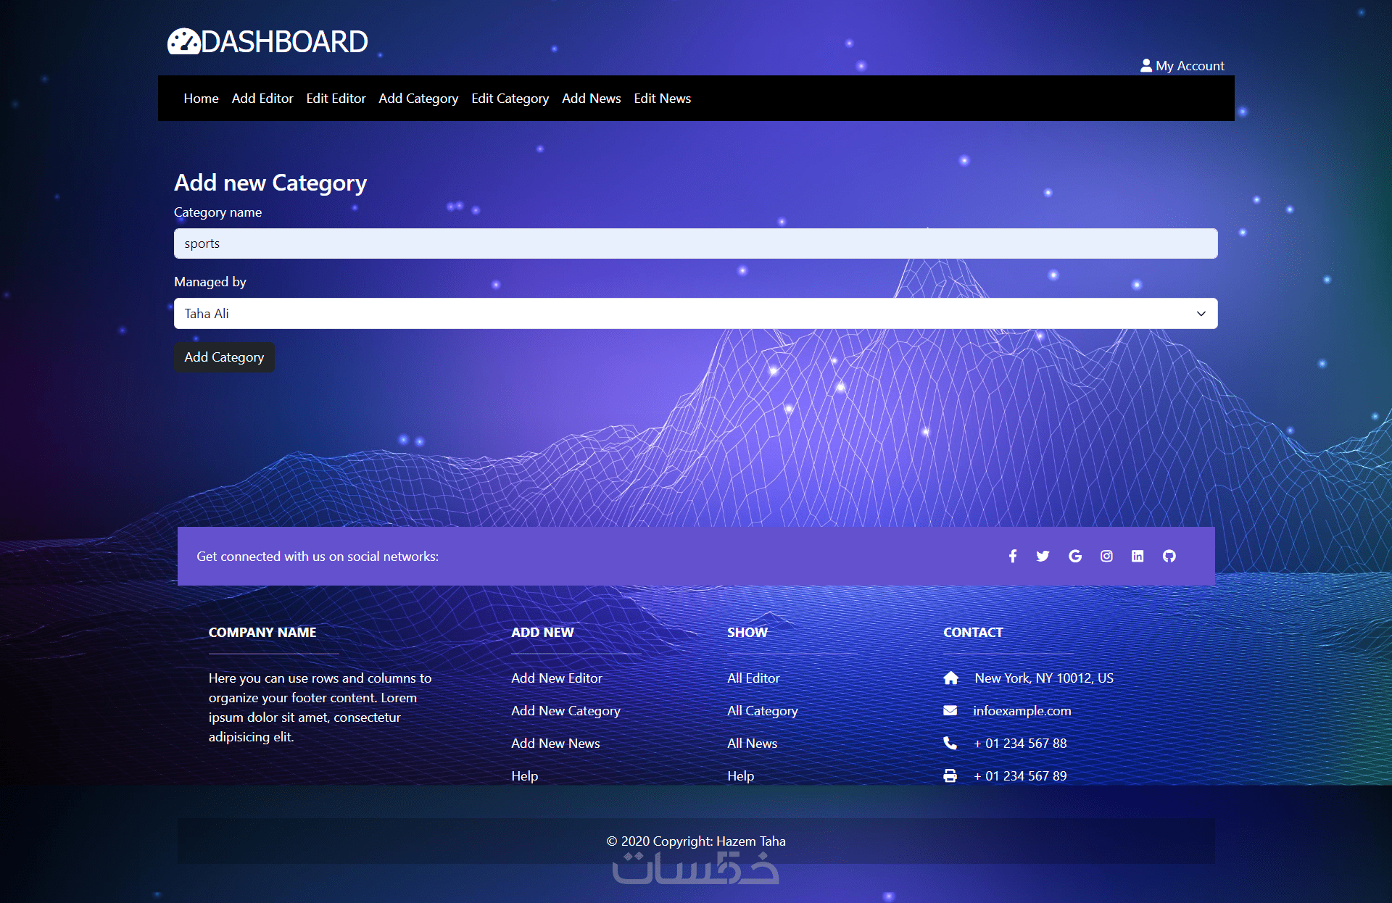
Task: Open the Instagram icon link
Action: (1106, 556)
